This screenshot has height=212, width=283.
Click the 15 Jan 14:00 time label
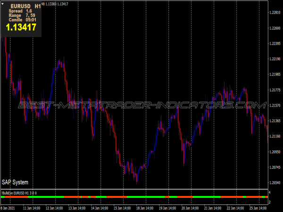122,208
